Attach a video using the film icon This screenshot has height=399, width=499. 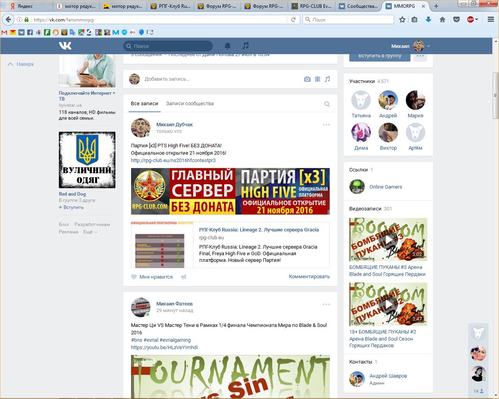coord(317,79)
